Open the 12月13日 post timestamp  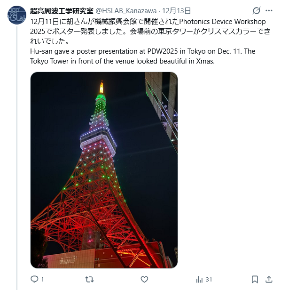(176, 11)
